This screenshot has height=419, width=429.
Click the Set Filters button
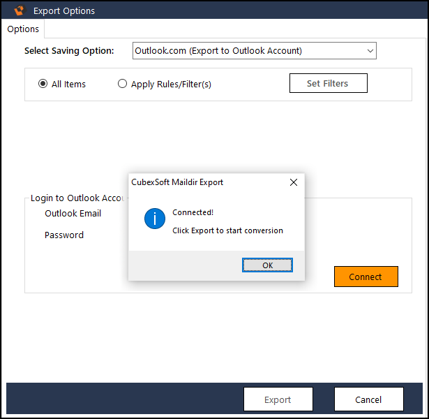coord(329,83)
